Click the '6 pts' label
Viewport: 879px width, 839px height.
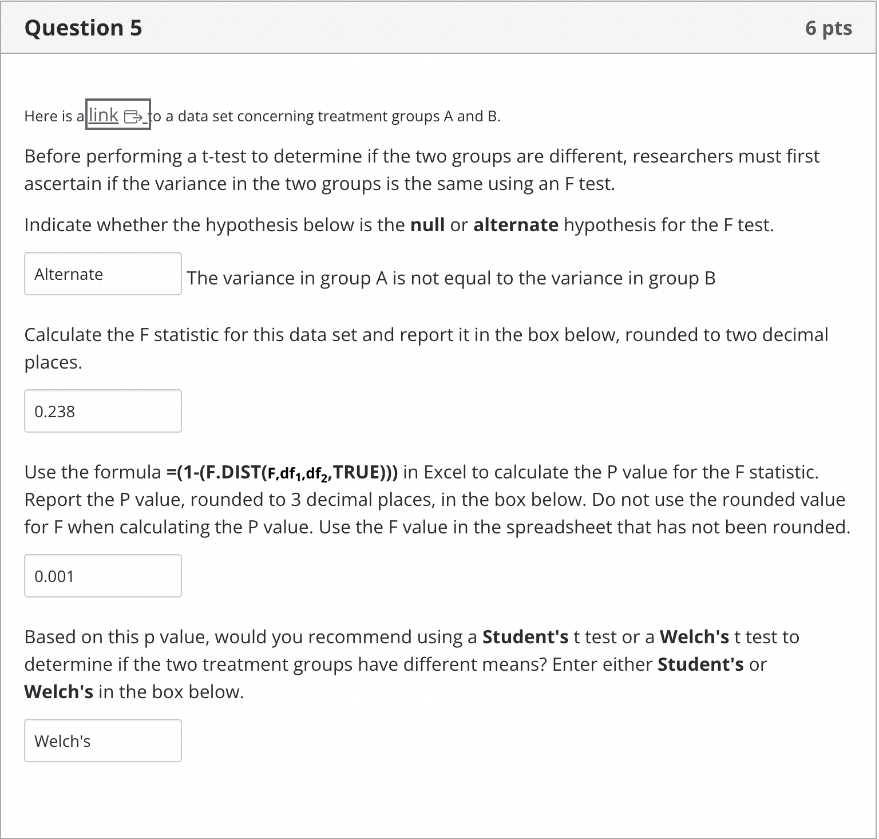point(828,27)
